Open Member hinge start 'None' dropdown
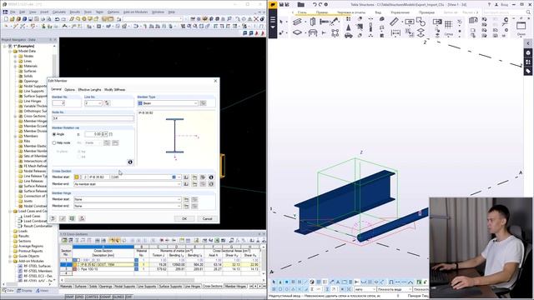 (x=179, y=199)
